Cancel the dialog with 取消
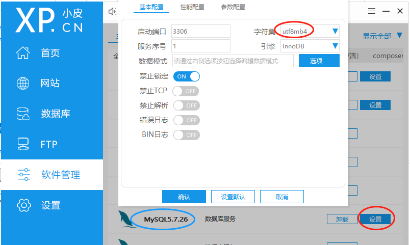The height and width of the screenshot is (245, 410). point(282,197)
